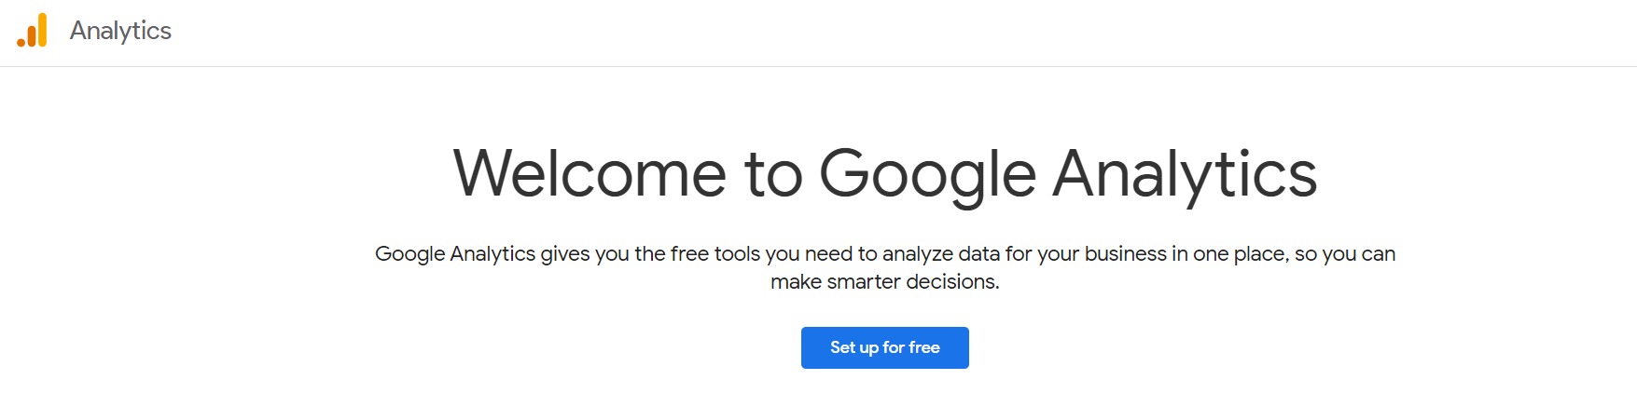Click the word 'free' on the blue button
1637x393 pixels.
(924, 347)
